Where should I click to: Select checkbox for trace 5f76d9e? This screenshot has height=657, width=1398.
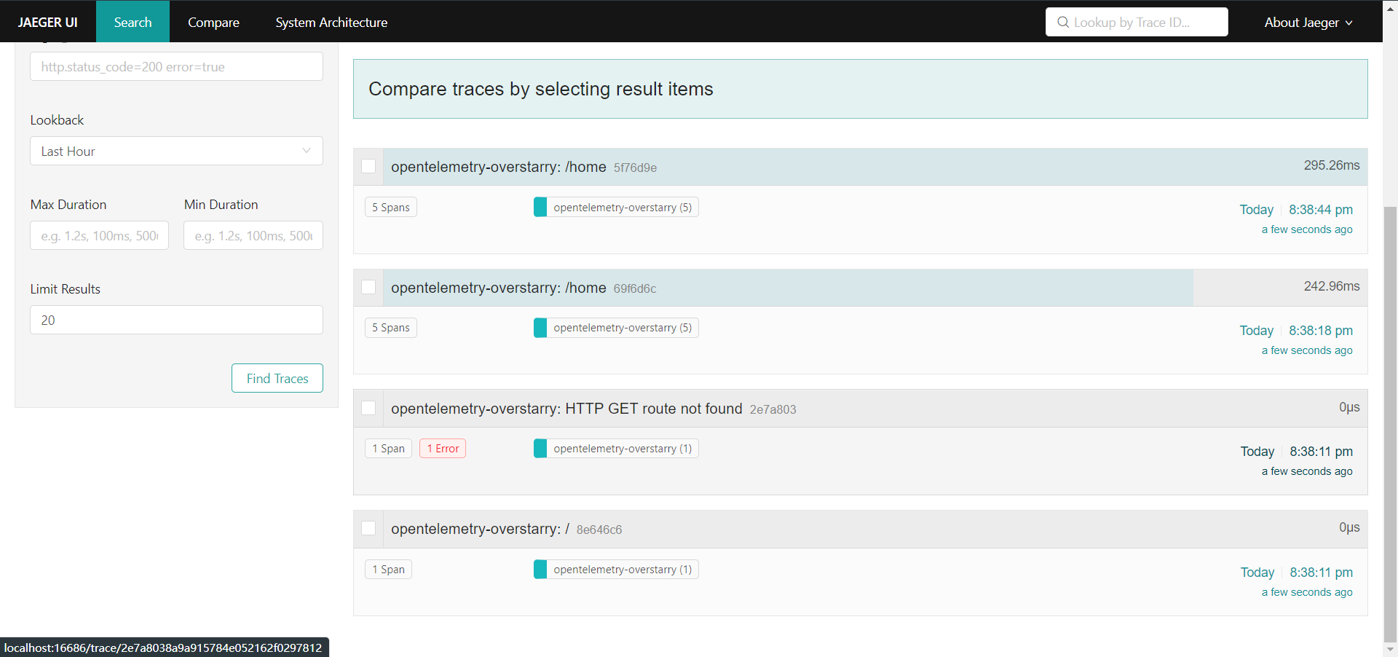[x=369, y=167]
